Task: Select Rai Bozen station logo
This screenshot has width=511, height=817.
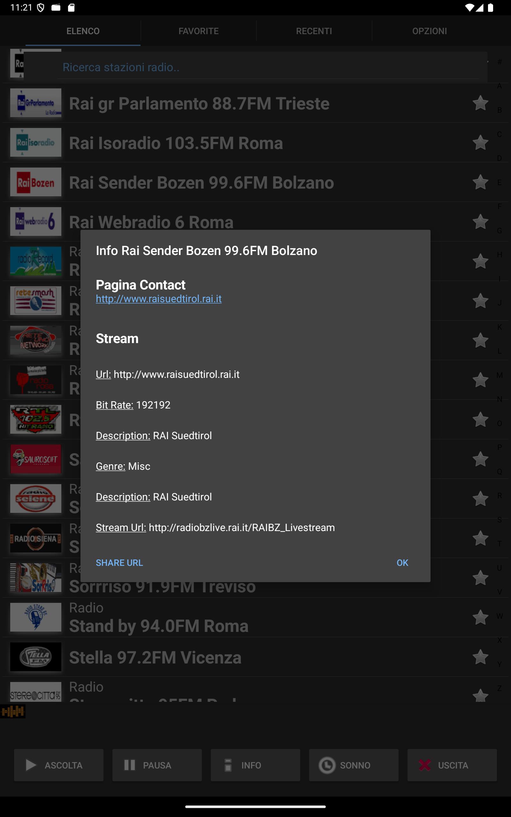Action: (x=35, y=182)
